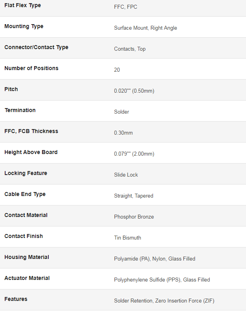The width and height of the screenshot is (246, 314).
Task: Select the Solder termination value
Action: (x=122, y=112)
